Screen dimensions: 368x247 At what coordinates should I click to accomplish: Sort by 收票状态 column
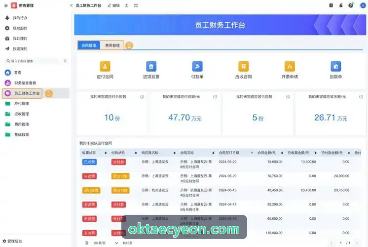[x=106, y=153]
